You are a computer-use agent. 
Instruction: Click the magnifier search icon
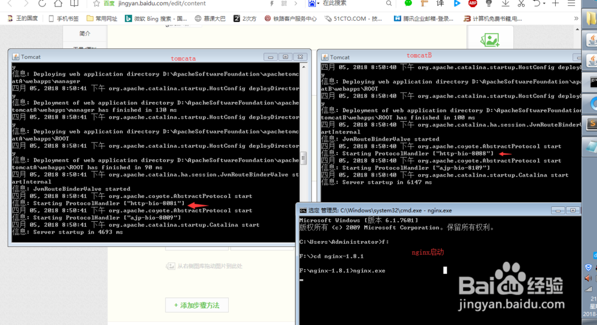389,4
